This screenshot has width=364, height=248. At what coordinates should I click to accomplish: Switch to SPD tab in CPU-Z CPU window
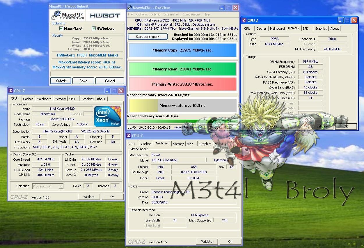(x=72, y=99)
